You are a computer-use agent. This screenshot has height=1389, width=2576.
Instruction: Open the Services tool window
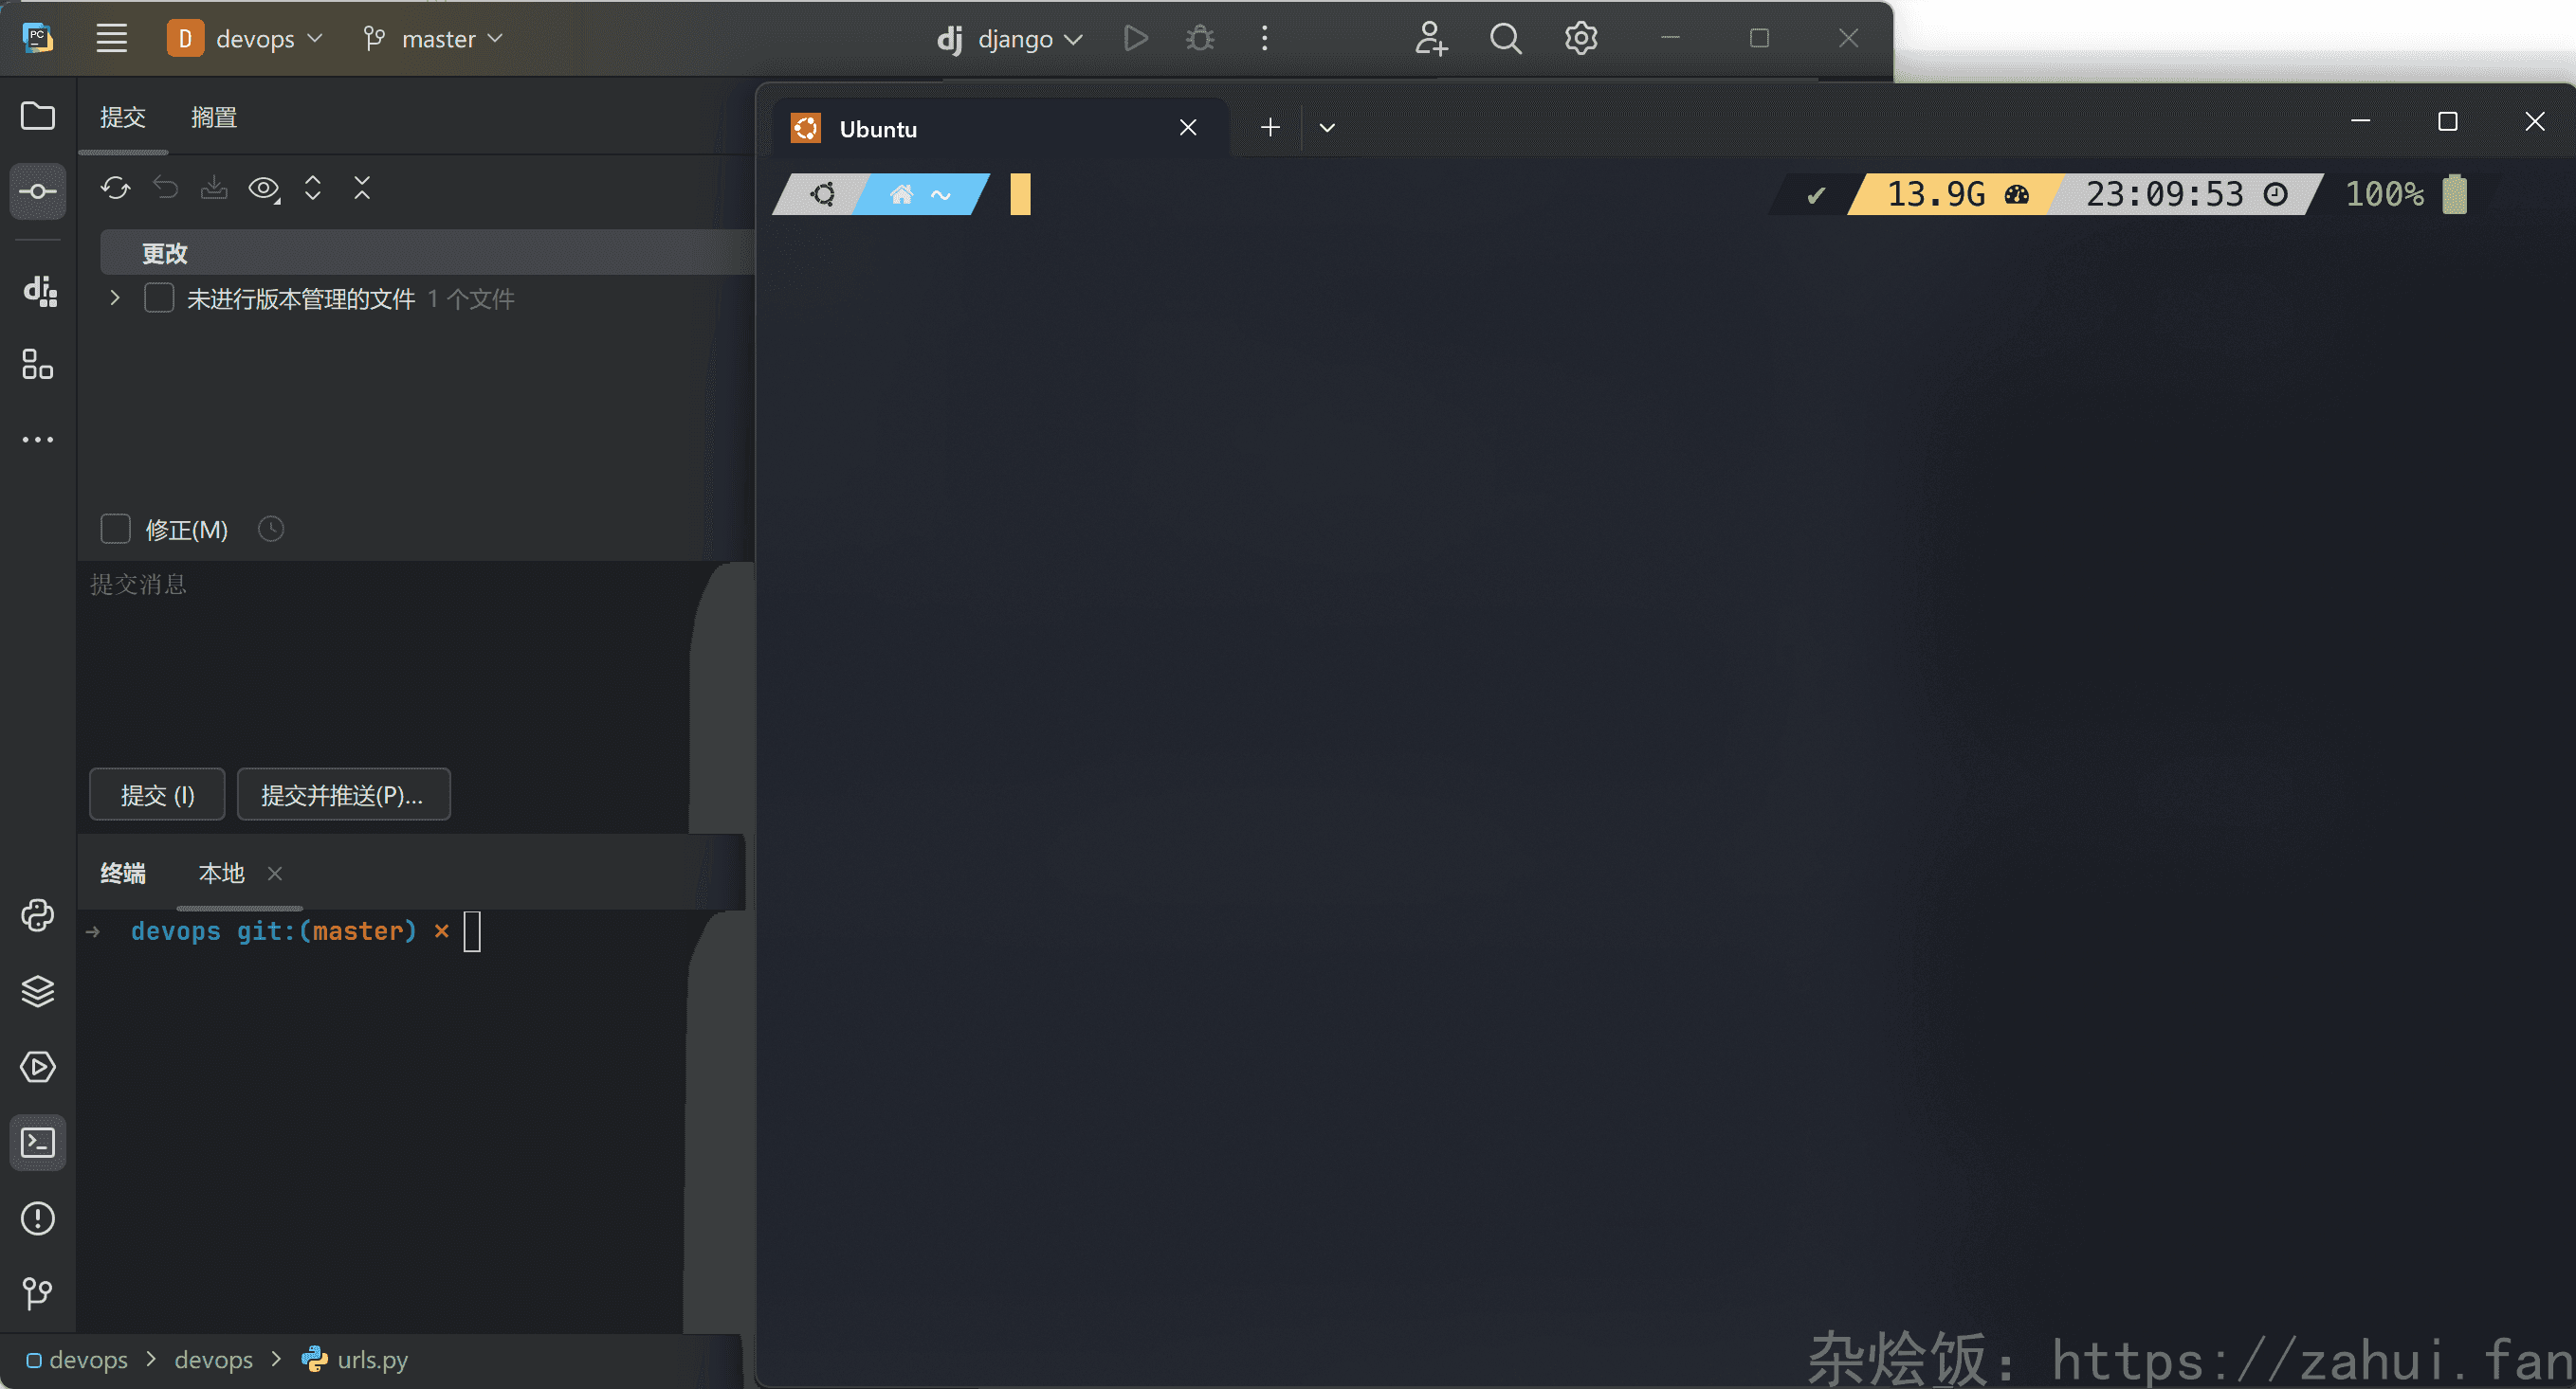pos(38,1066)
